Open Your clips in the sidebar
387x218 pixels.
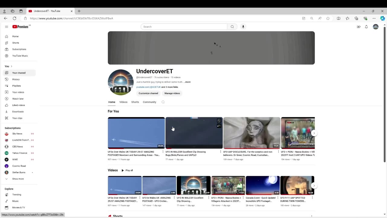coord(19,118)
